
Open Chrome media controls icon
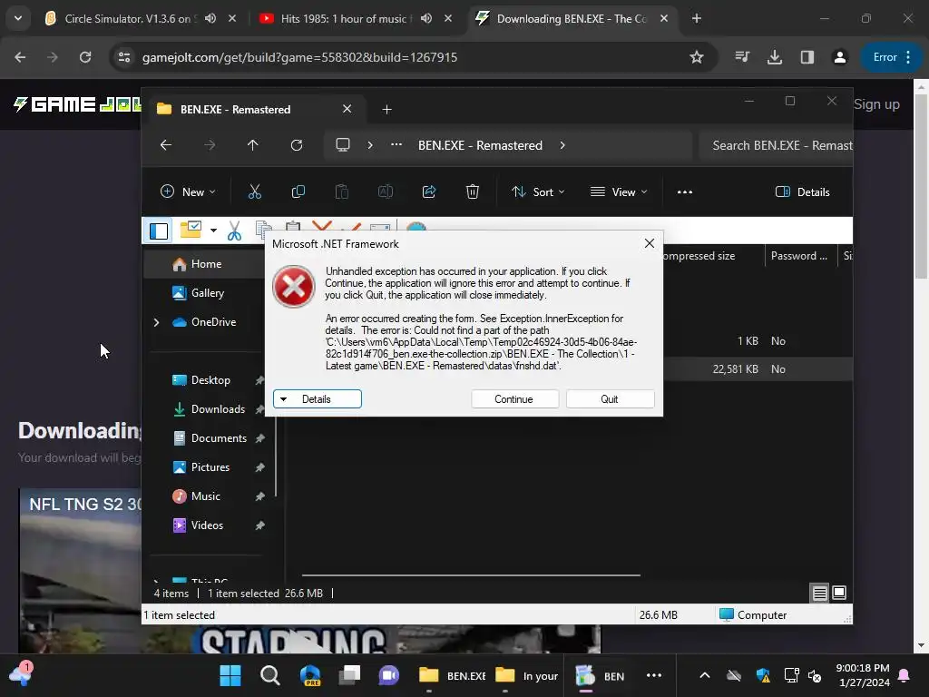point(742,57)
